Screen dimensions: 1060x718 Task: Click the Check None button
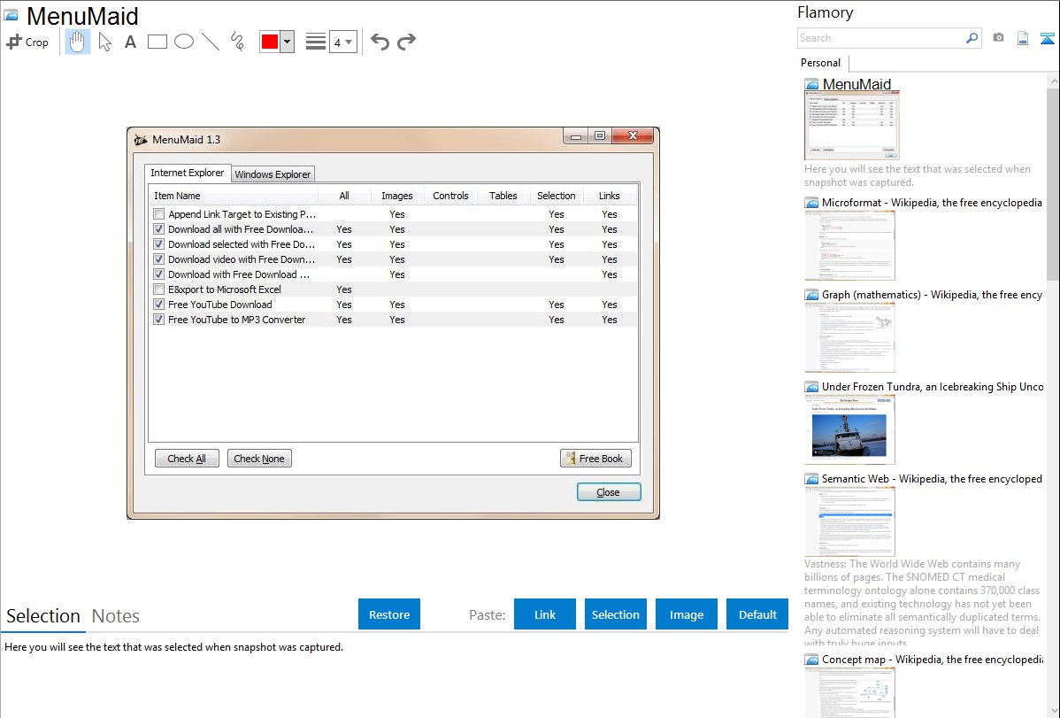point(259,458)
